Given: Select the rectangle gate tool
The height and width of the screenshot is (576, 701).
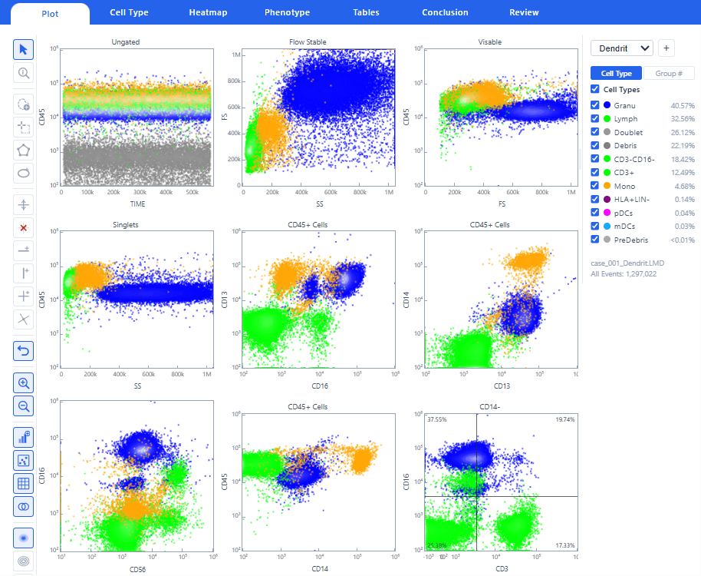Looking at the screenshot, I should click(23, 127).
